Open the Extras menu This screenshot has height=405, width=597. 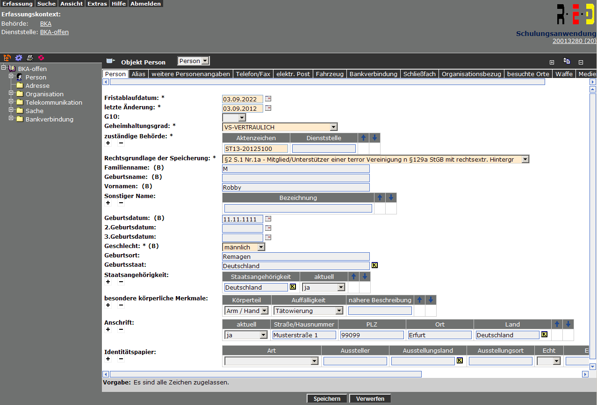(97, 4)
